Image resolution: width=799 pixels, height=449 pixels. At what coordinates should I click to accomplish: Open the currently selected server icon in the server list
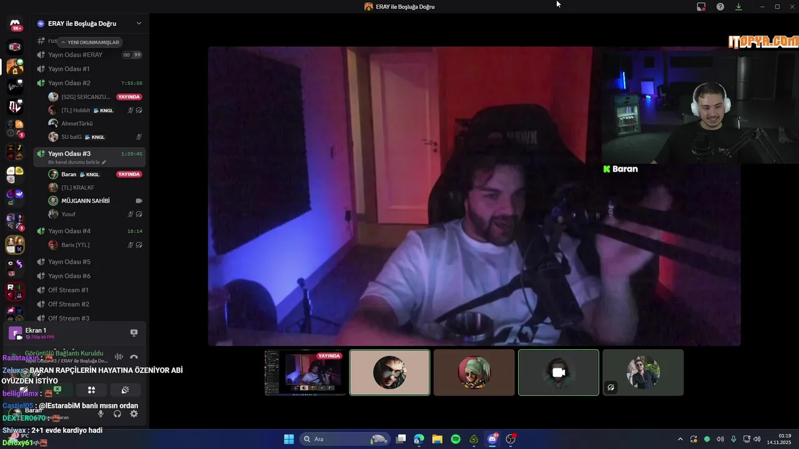[15, 67]
